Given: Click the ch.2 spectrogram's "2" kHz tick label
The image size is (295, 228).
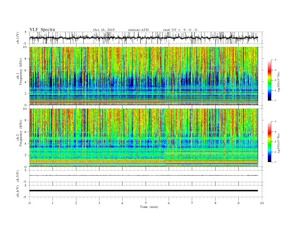Looking at the screenshot, I should pyautogui.click(x=26, y=155).
